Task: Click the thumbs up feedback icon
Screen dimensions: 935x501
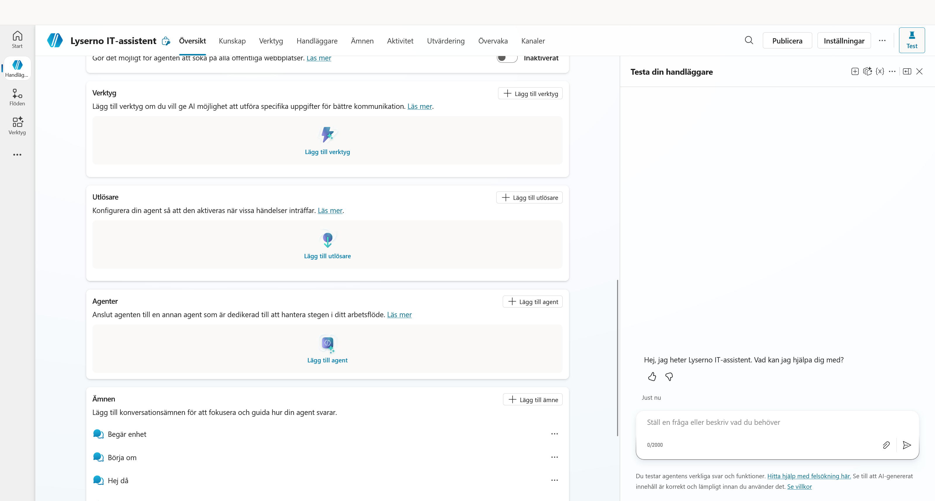Action: [x=652, y=377]
